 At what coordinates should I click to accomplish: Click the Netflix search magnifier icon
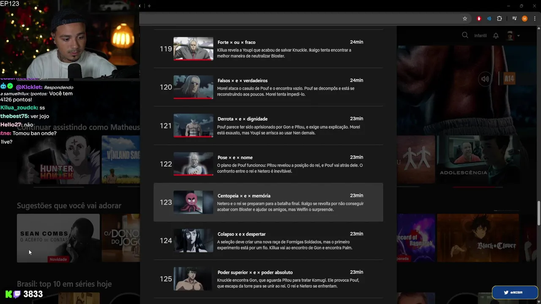465,35
